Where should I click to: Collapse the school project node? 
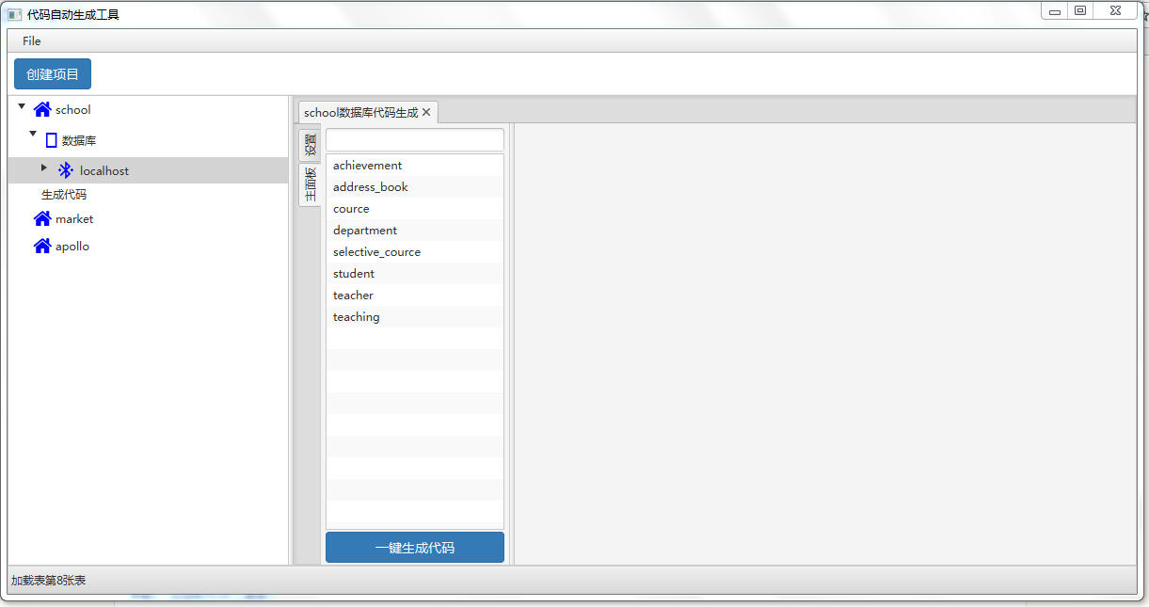22,106
